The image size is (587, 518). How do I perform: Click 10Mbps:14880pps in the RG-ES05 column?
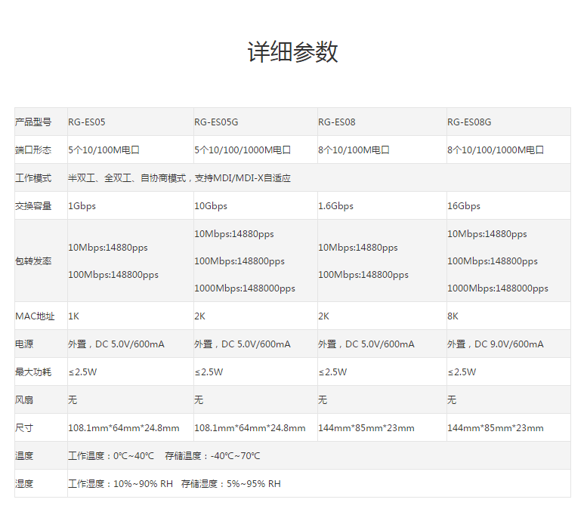pyautogui.click(x=108, y=248)
